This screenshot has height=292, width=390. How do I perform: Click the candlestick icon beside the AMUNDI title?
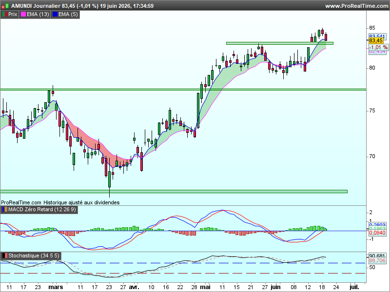point(5,6)
